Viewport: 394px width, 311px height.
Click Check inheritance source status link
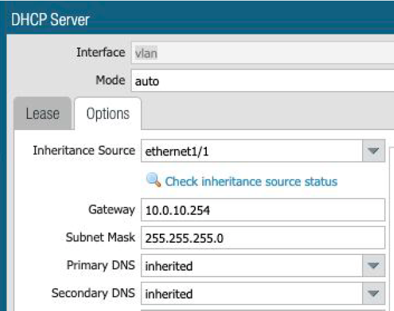point(251,182)
